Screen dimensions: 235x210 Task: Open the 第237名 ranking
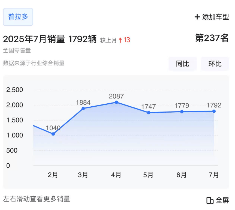212,38
